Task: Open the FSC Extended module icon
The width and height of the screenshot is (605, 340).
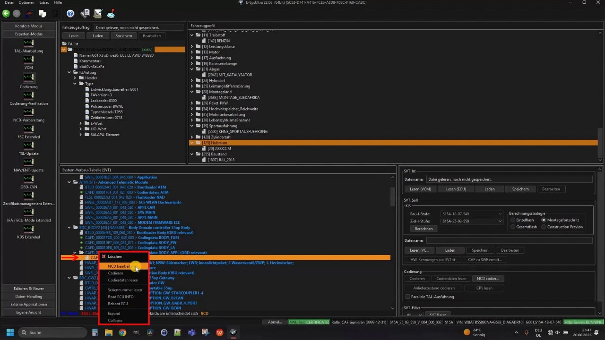Action: [28, 129]
